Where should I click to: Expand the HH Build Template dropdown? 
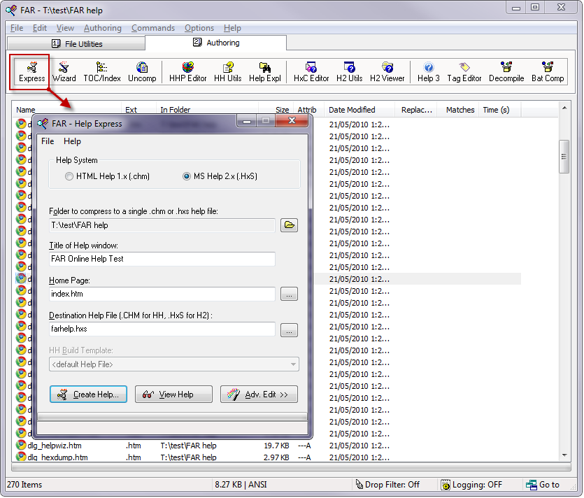click(x=292, y=364)
